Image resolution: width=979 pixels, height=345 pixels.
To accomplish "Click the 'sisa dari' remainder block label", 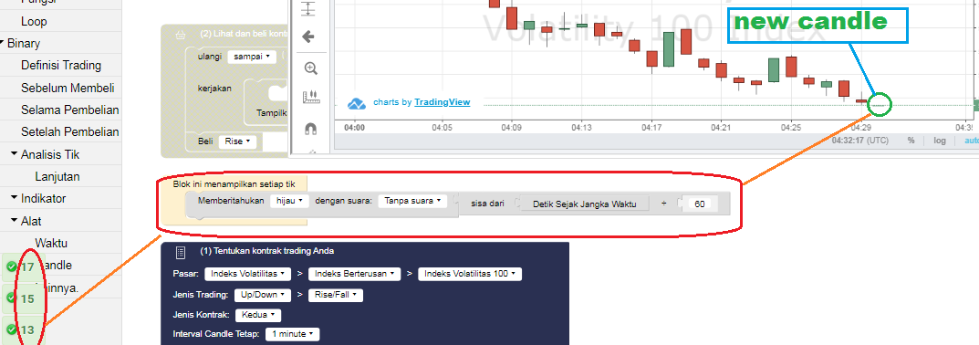I will [487, 204].
